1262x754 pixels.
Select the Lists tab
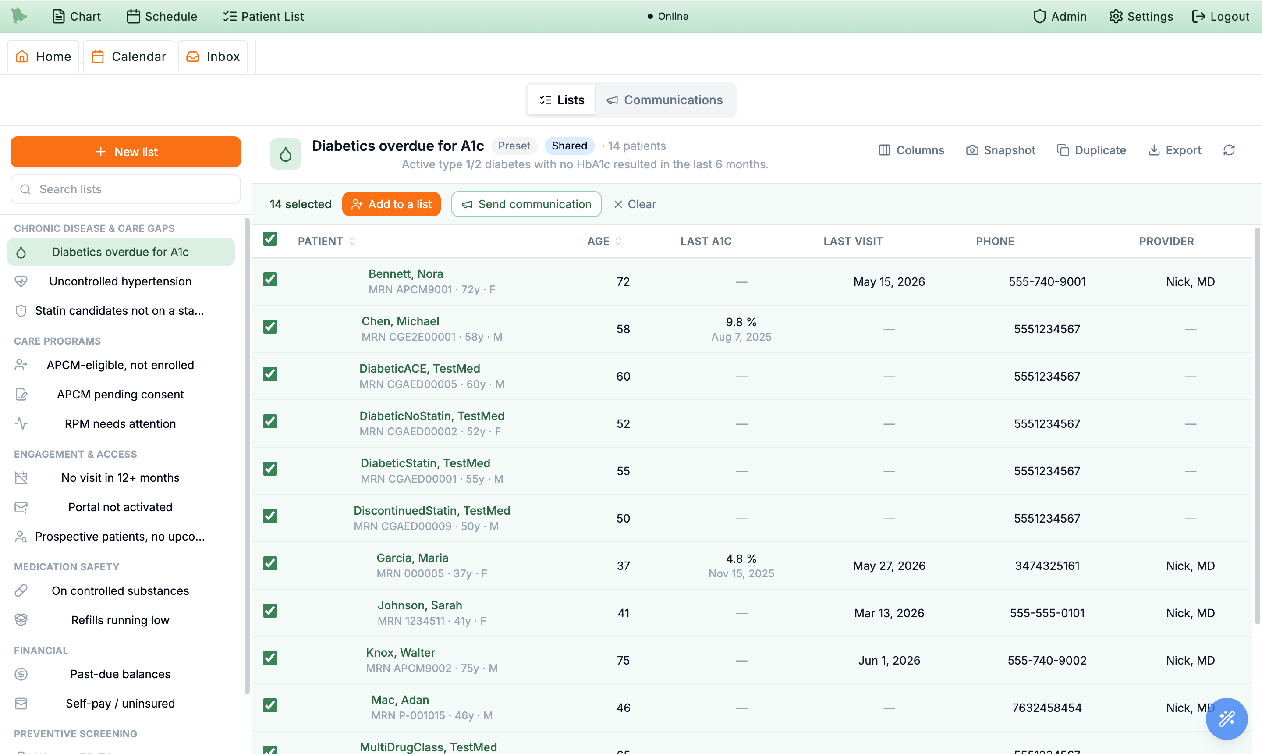point(562,100)
